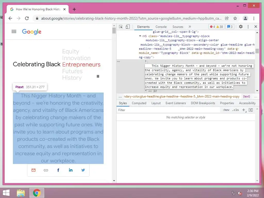Switch to the Console panel tab

tap(161, 27)
